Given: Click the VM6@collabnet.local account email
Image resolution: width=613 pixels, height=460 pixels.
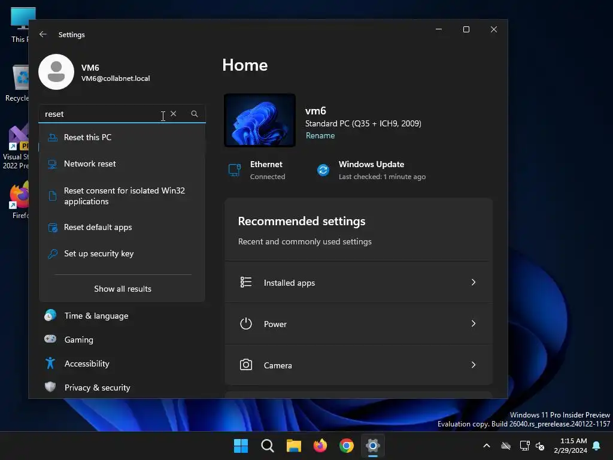Looking at the screenshot, I should tap(116, 78).
